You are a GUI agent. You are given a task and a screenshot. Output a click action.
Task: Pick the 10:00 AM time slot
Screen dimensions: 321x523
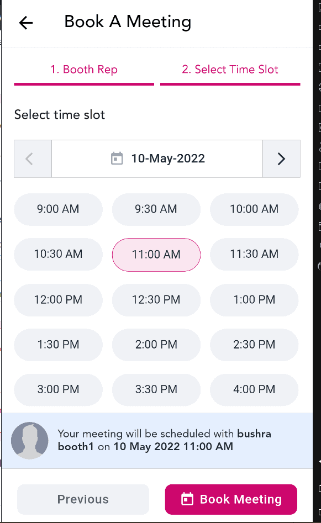pos(254,209)
